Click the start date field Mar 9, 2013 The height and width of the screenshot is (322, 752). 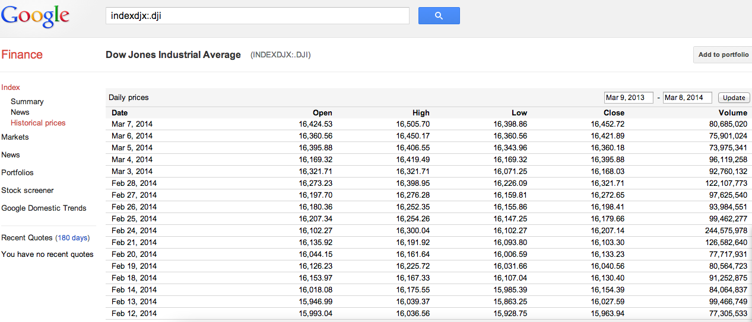(x=628, y=98)
